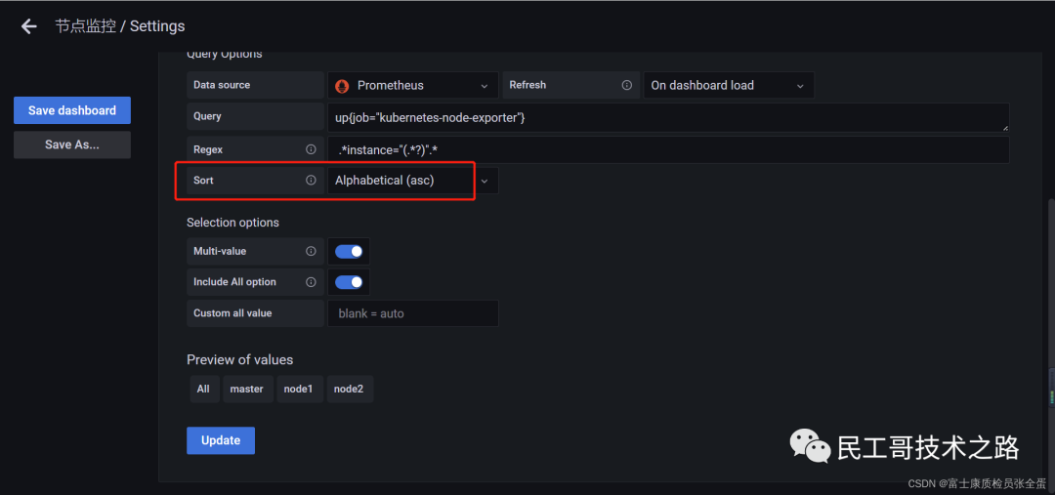Image resolution: width=1055 pixels, height=495 pixels.
Task: Click the Update button
Action: pyautogui.click(x=221, y=440)
